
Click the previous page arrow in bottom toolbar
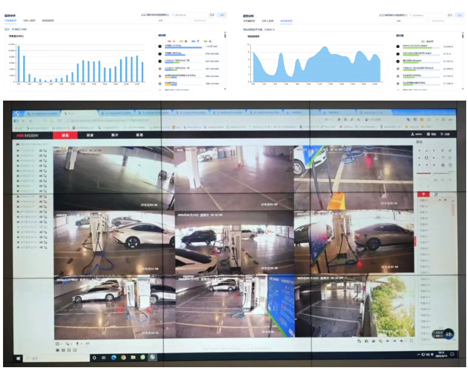[x=388, y=341]
